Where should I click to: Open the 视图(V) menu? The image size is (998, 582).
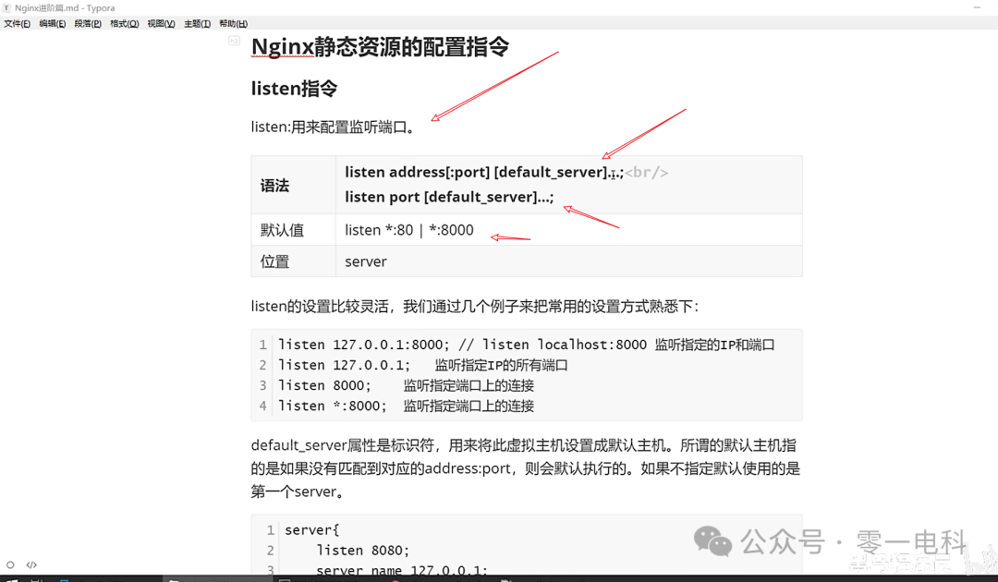tap(161, 23)
